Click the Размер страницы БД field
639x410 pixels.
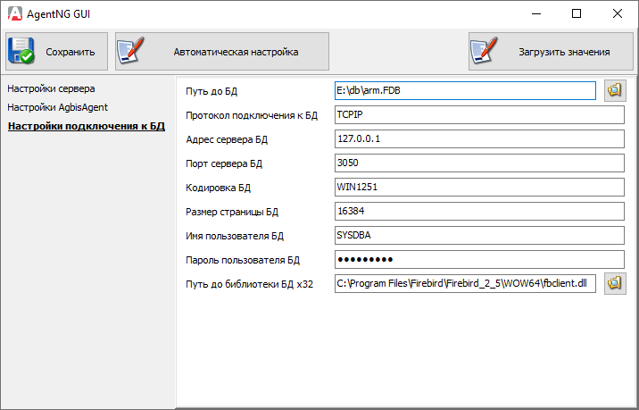point(477,211)
